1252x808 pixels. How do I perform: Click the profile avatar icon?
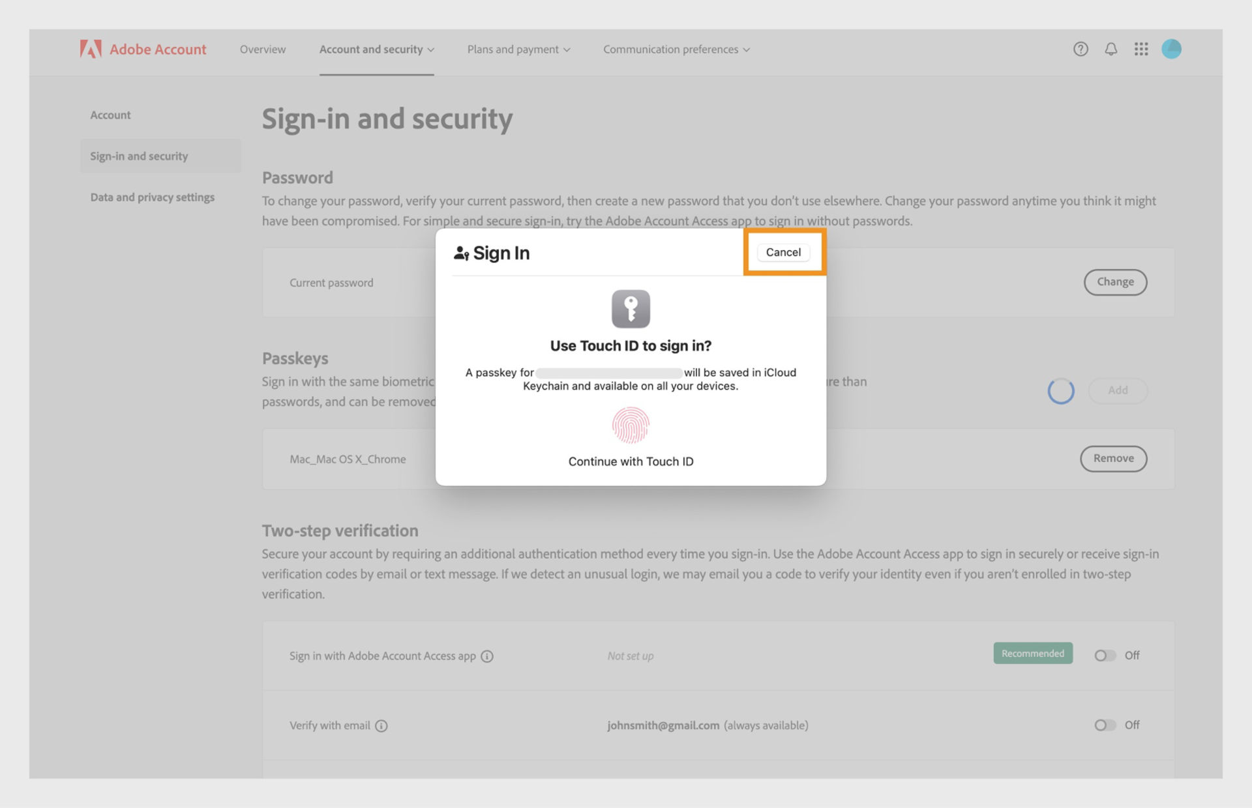(x=1172, y=48)
